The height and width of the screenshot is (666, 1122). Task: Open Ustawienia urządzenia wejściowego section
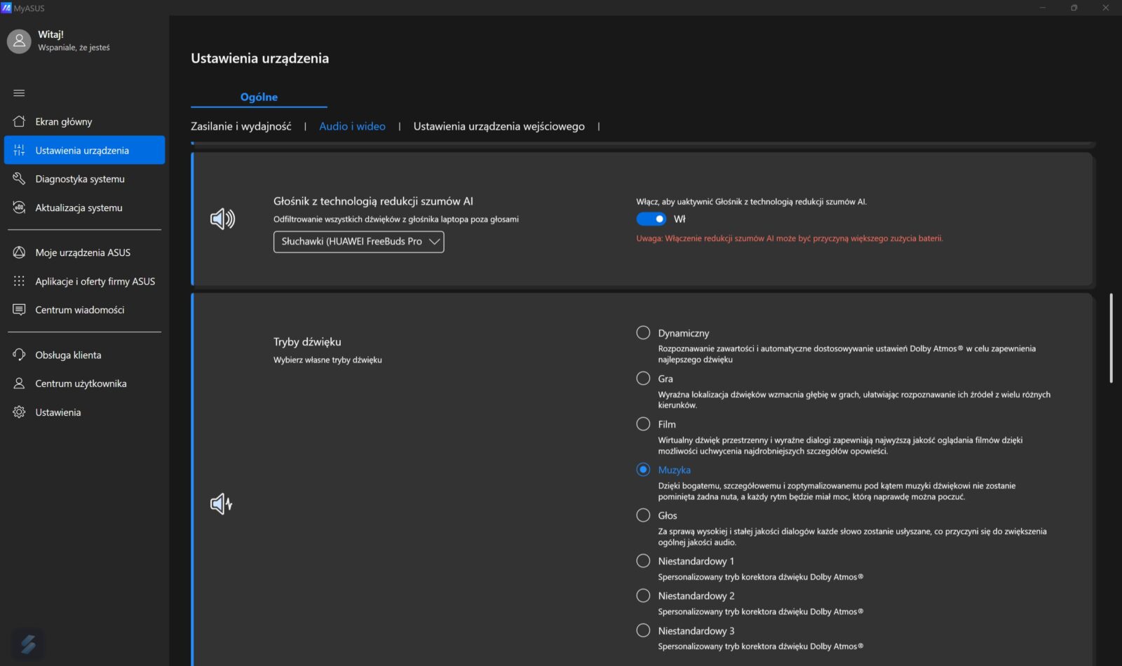[499, 126]
